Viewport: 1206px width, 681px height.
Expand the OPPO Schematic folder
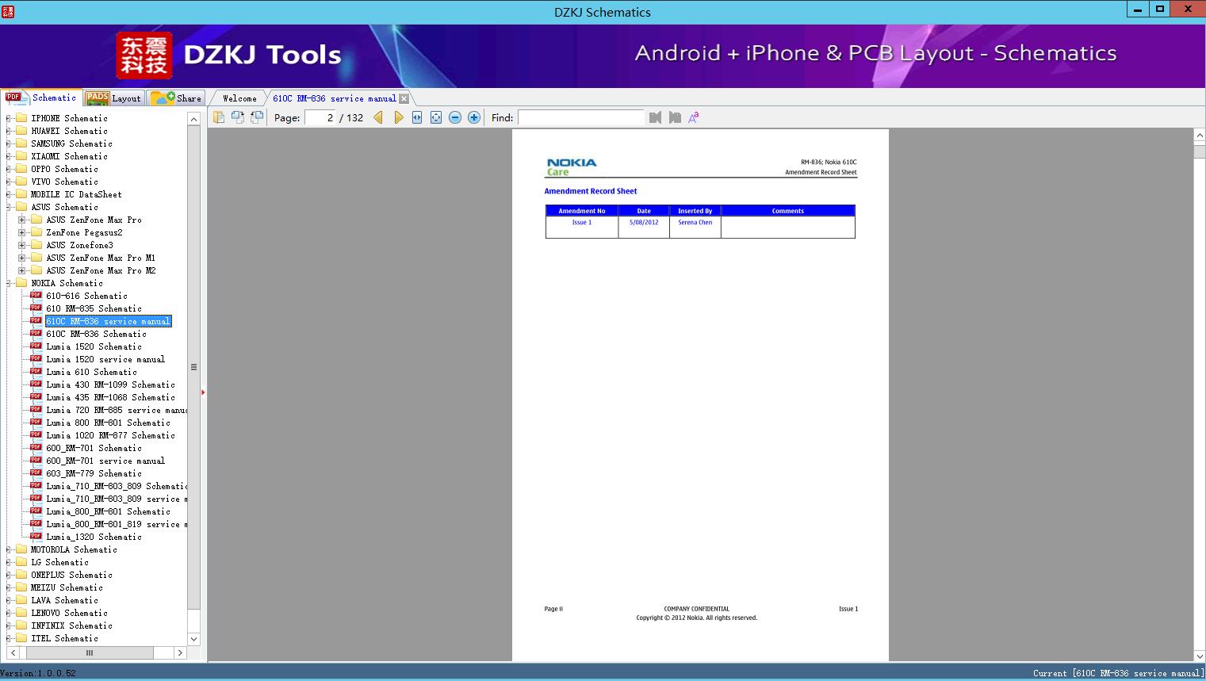pyautogui.click(x=9, y=169)
